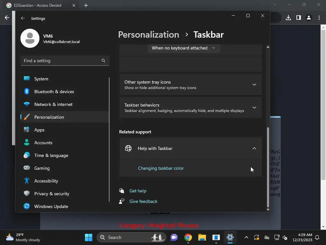Open Privacy & security settings
This screenshot has width=326, height=245.
(x=64, y=194)
